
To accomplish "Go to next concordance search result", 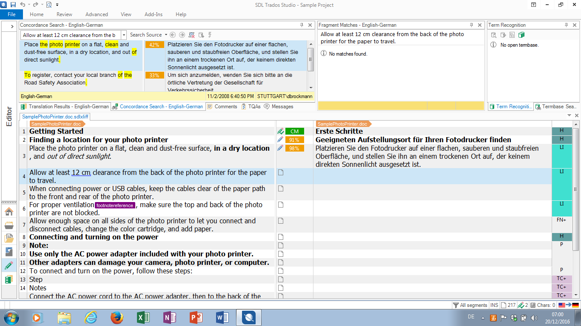I will tap(182, 35).
